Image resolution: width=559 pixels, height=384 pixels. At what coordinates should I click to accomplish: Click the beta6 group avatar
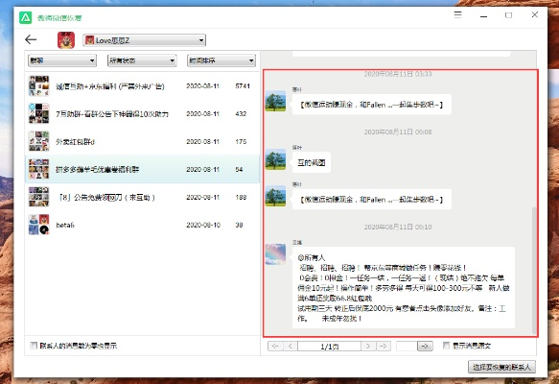point(38,225)
